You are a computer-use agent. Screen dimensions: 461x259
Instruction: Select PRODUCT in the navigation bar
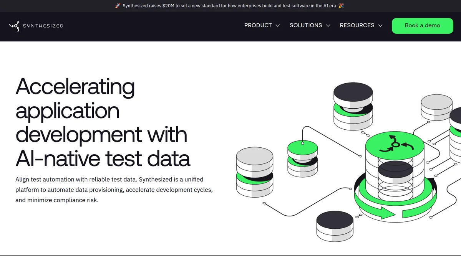[258, 25]
